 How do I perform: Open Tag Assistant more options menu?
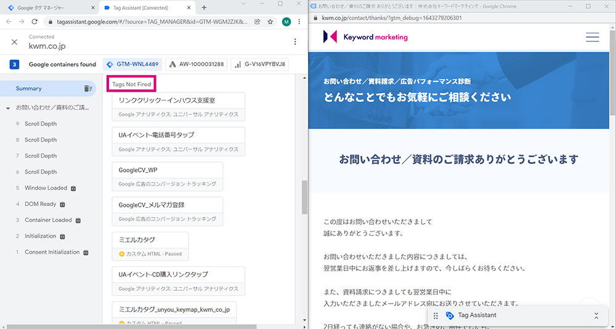click(x=296, y=42)
